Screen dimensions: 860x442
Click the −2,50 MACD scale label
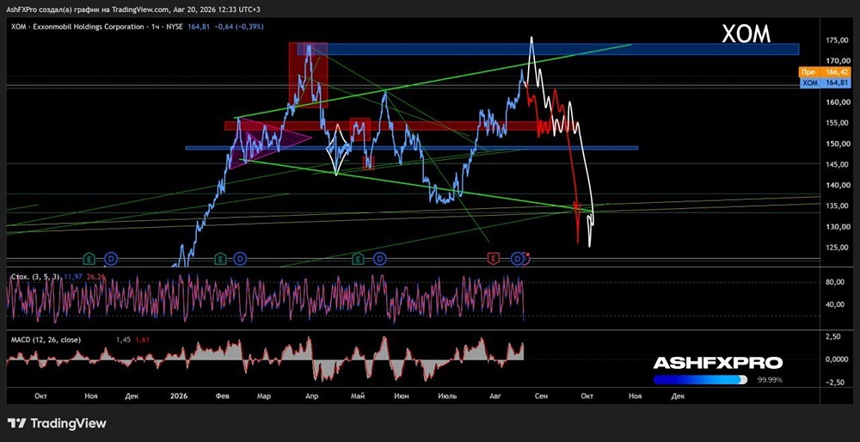point(836,383)
